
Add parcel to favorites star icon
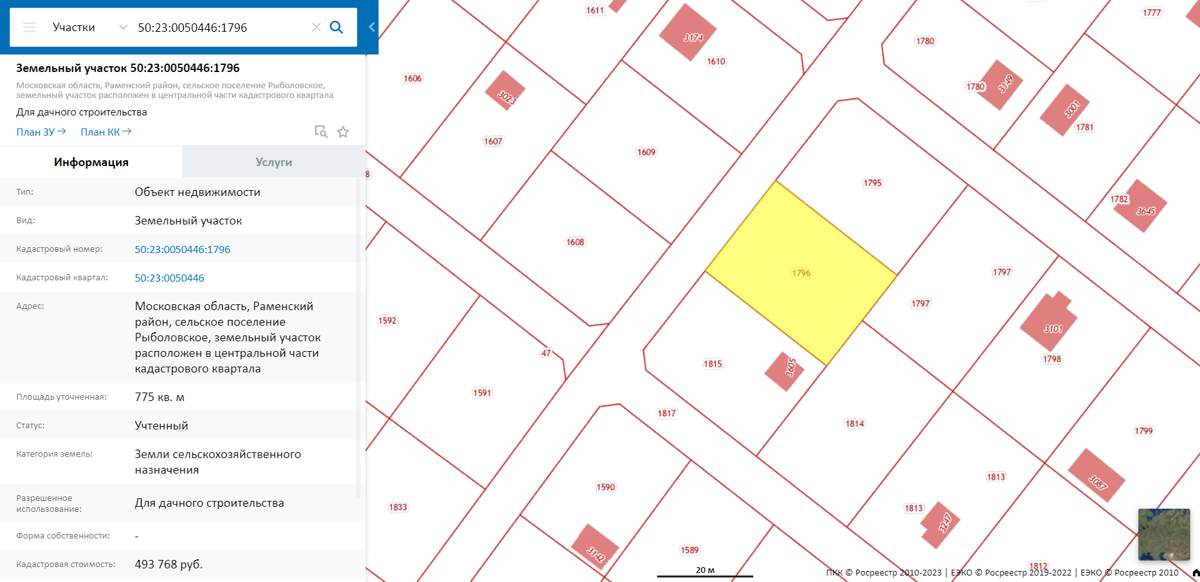pyautogui.click(x=343, y=132)
